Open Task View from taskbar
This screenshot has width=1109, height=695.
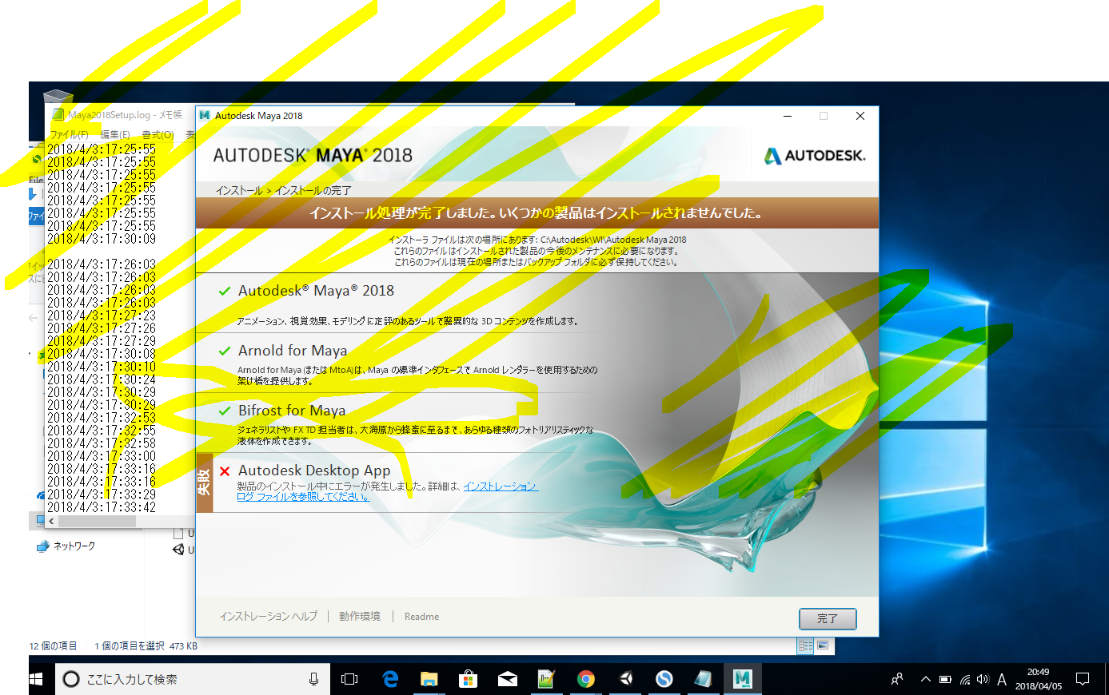[x=349, y=679]
